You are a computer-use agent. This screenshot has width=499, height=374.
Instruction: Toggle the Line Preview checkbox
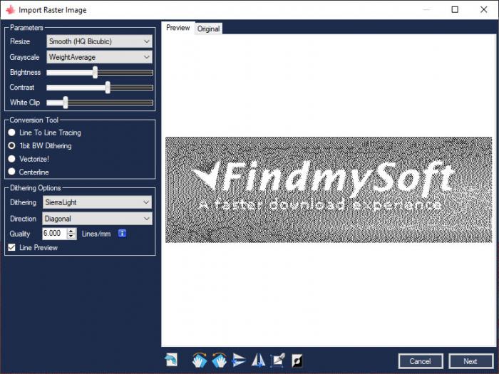tap(12, 247)
